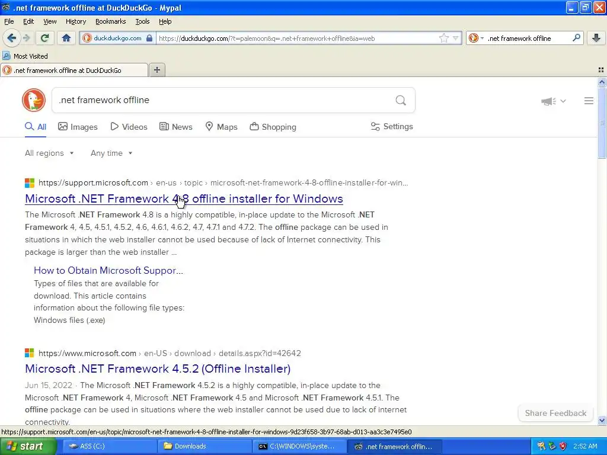Select the All results tab
The width and height of the screenshot is (607, 455).
coord(36,127)
